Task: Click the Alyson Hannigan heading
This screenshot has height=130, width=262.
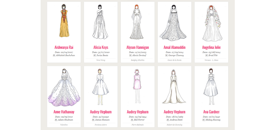Action: [138, 47]
